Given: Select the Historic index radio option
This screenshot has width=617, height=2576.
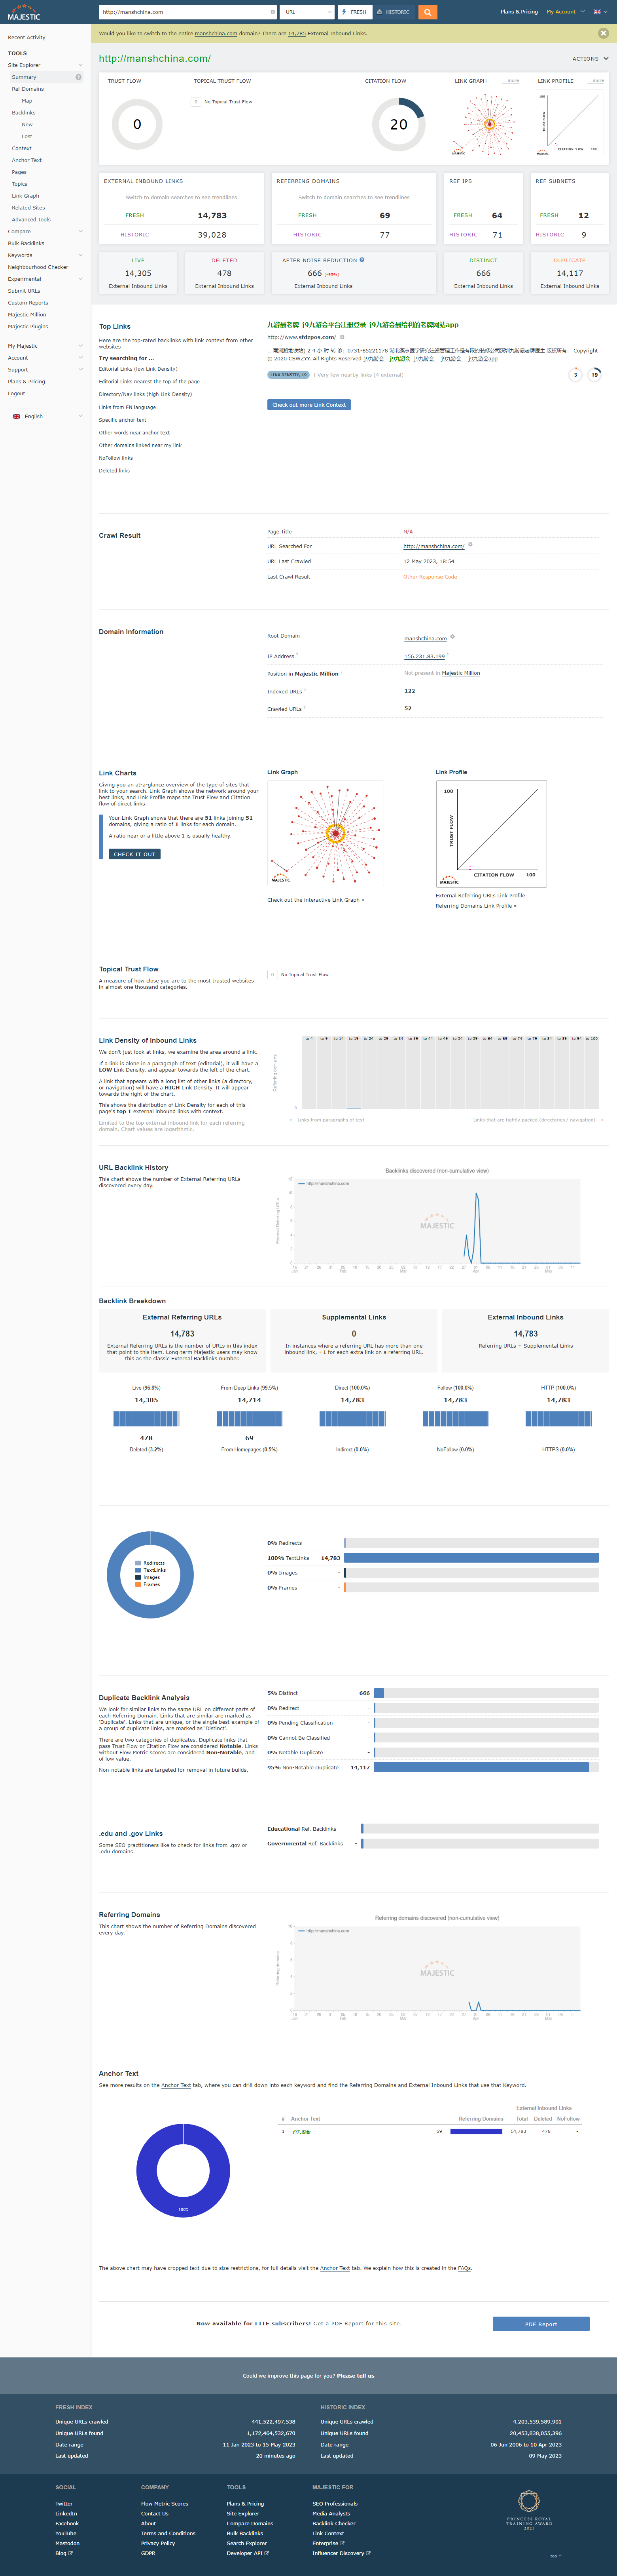Looking at the screenshot, I should coord(394,12).
